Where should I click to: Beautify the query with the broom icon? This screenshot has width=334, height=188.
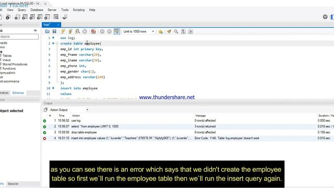click(169, 31)
